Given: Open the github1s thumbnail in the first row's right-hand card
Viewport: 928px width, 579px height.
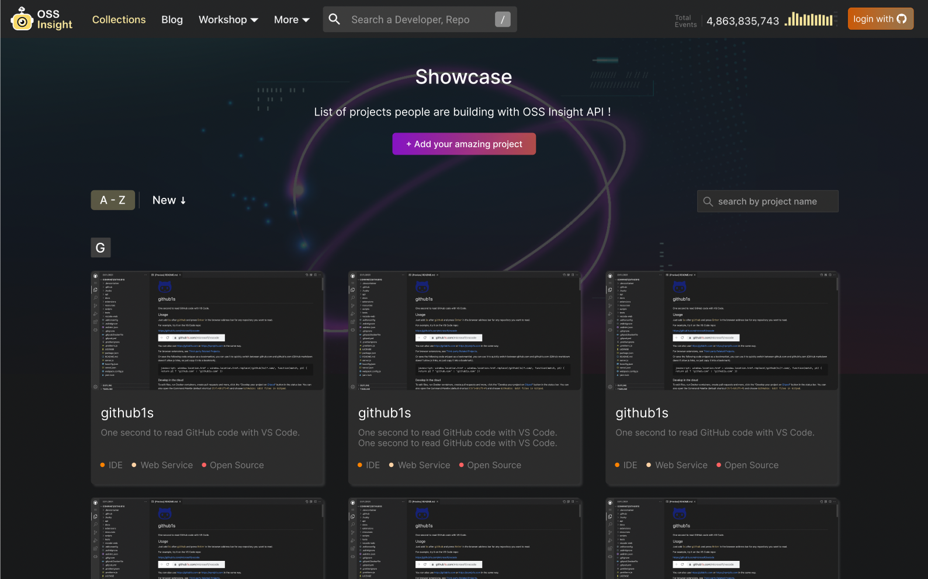Looking at the screenshot, I should tap(722, 331).
